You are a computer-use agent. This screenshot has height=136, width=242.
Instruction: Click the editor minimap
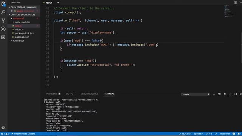(230, 12)
